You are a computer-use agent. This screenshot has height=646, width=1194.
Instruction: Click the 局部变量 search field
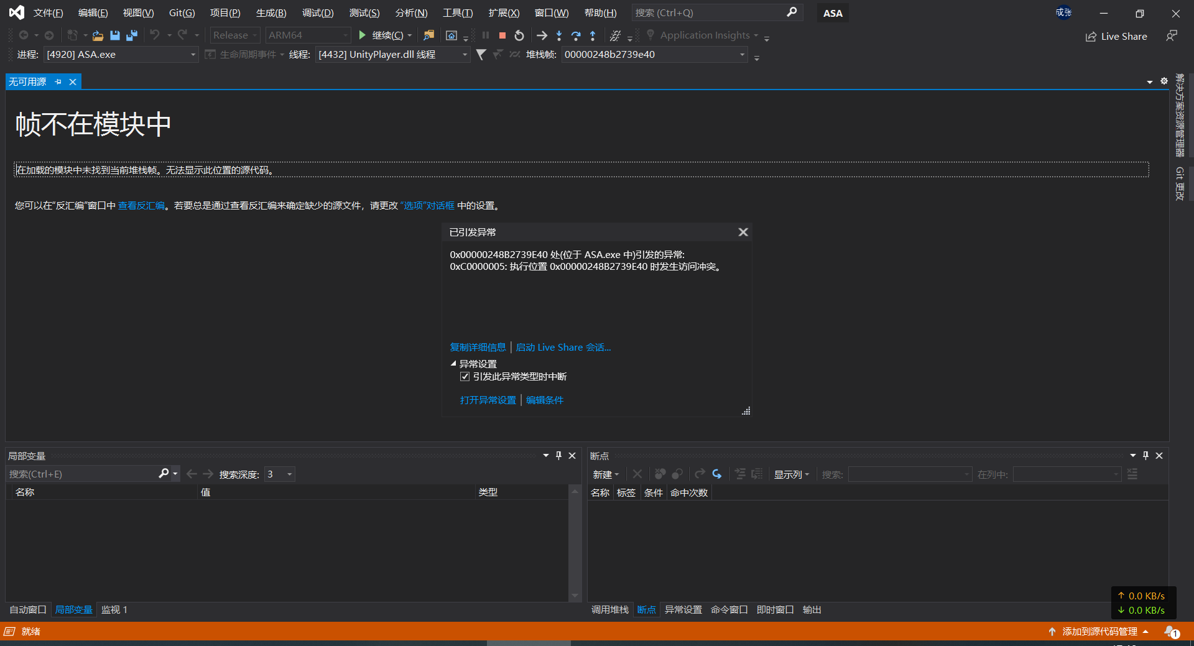coord(83,474)
